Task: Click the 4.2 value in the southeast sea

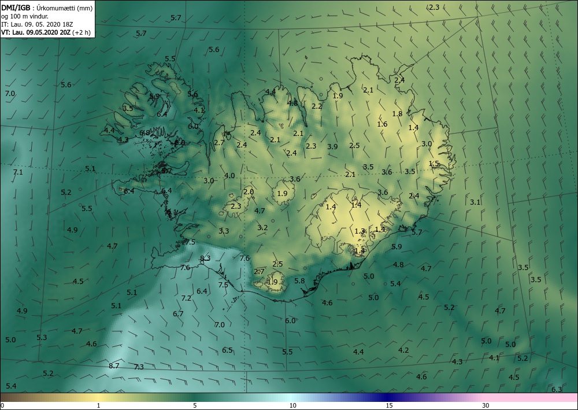Action: pyautogui.click(x=403, y=350)
